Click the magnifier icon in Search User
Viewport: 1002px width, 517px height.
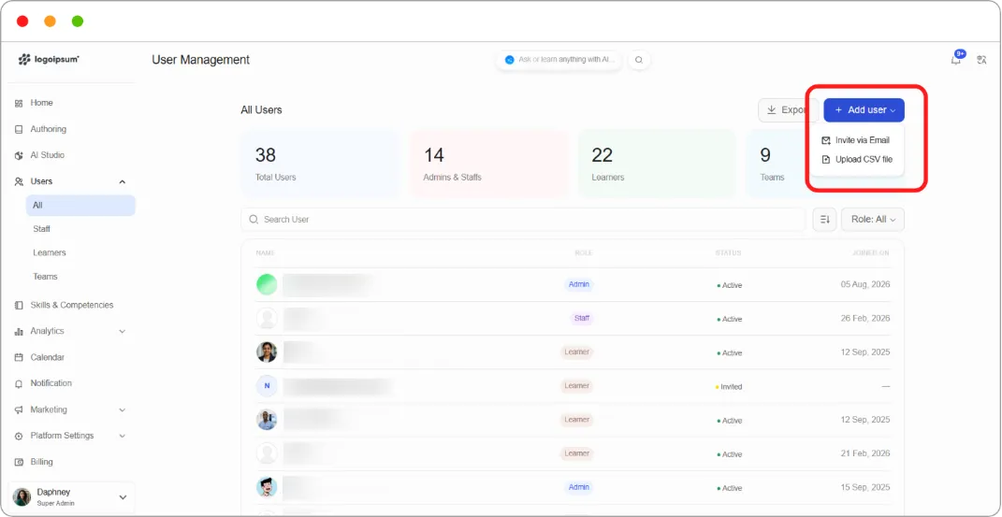pos(254,220)
